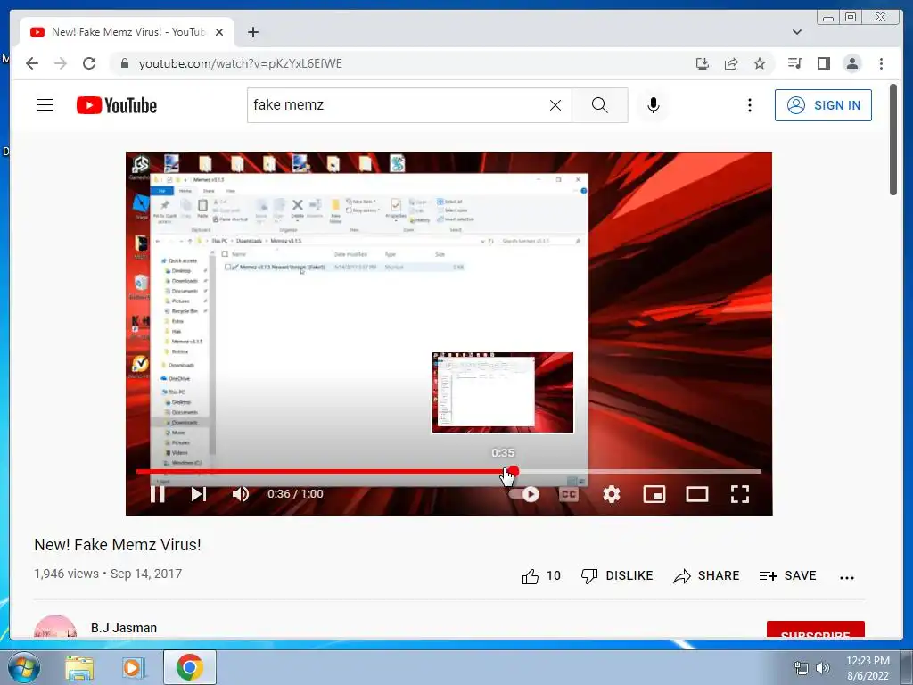Pause the video
The height and width of the screenshot is (685, 913).
coord(158,494)
